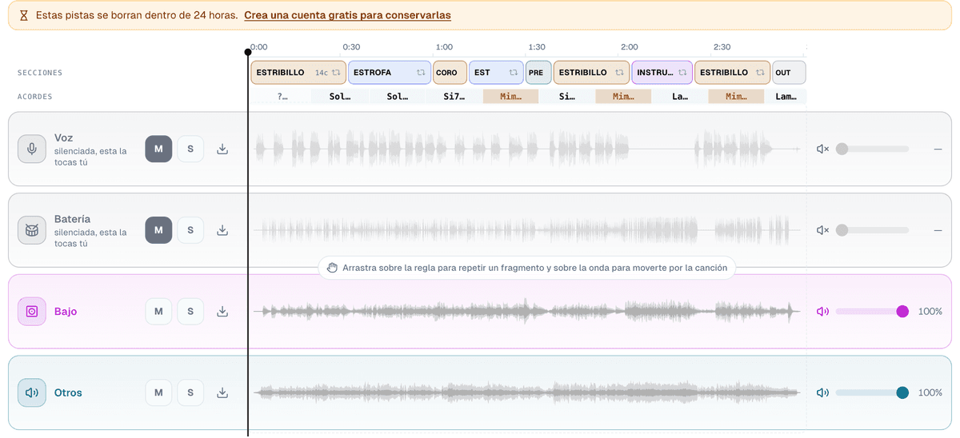Click the Otros waveform to seek
Viewport: 960px width, 438px height.
pyautogui.click(x=528, y=392)
